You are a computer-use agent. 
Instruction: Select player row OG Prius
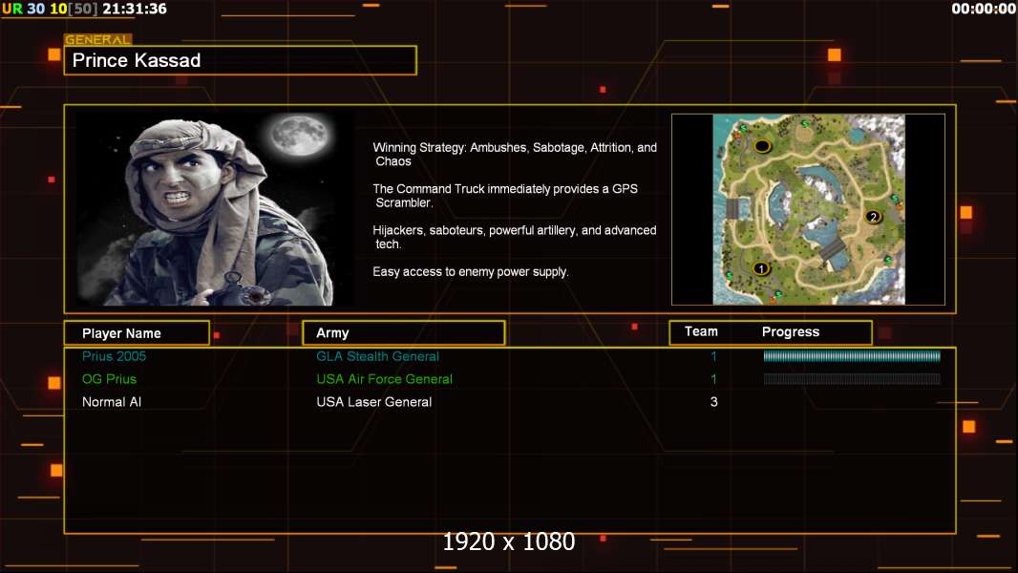[x=510, y=379]
